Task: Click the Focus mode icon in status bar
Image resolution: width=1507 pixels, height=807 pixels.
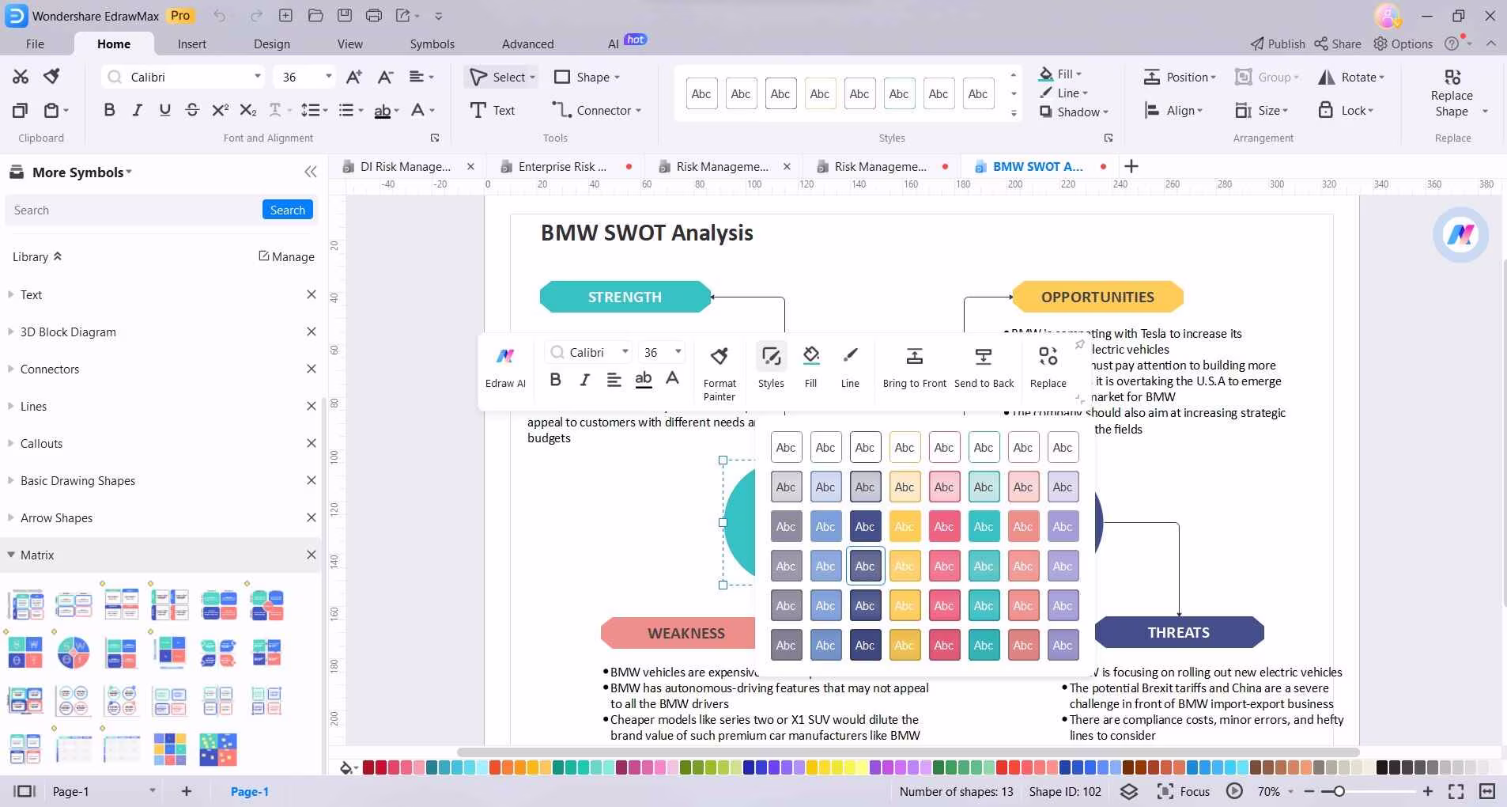Action: coord(1165,791)
